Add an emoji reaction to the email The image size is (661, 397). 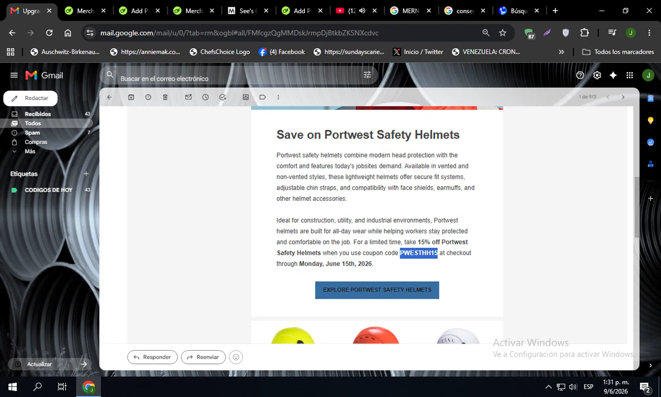[x=236, y=357]
